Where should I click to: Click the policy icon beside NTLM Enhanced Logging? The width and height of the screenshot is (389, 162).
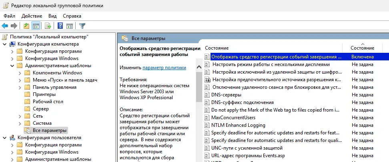[207, 125]
